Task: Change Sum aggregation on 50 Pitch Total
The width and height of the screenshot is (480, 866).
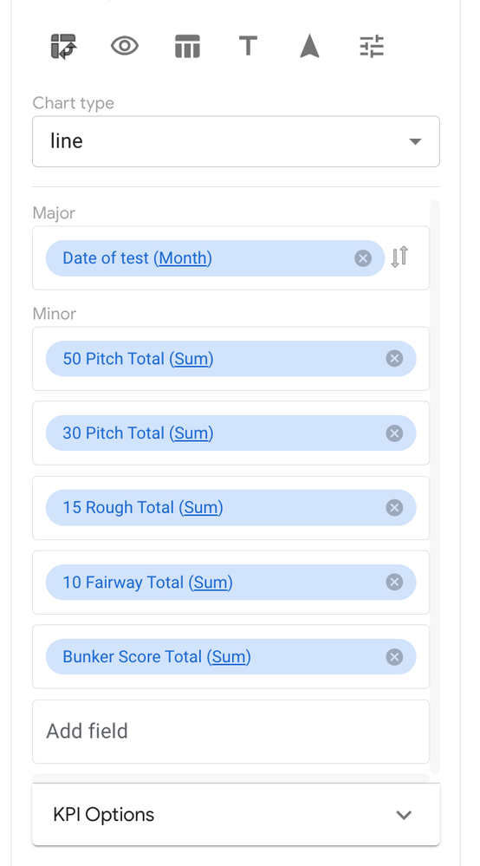Action: [191, 359]
